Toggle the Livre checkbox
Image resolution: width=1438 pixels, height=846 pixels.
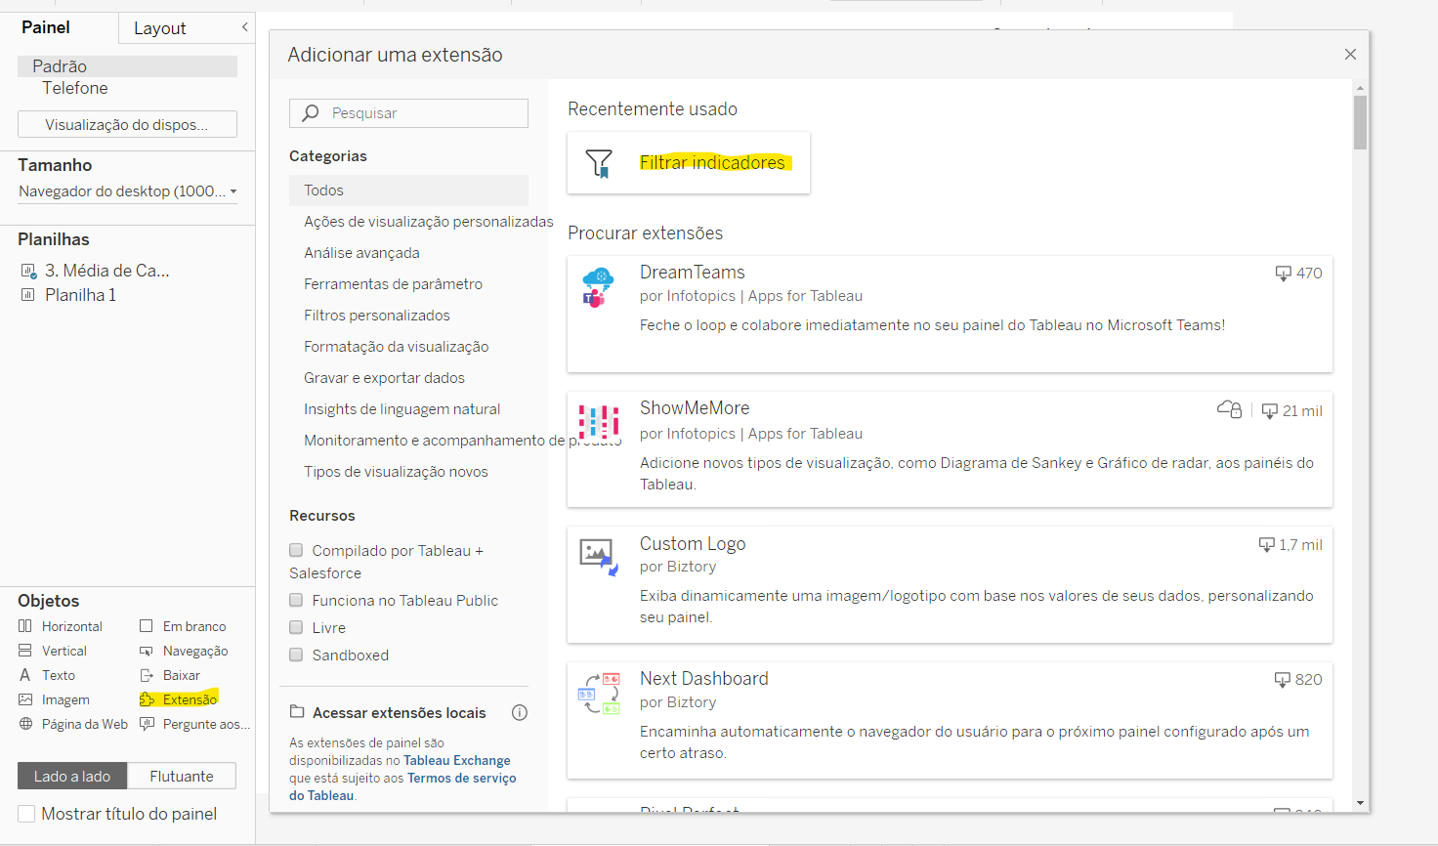[x=296, y=627]
